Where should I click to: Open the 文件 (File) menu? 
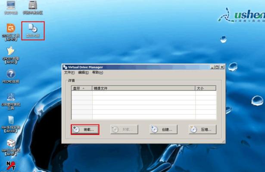(x=69, y=72)
